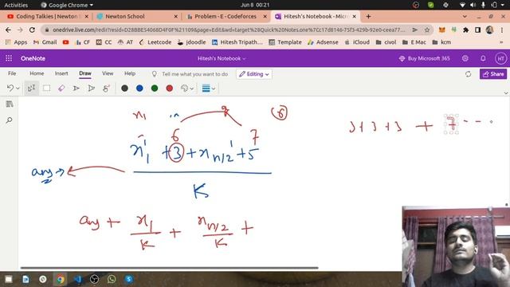
Task: Open the File menu
Action: [12, 73]
